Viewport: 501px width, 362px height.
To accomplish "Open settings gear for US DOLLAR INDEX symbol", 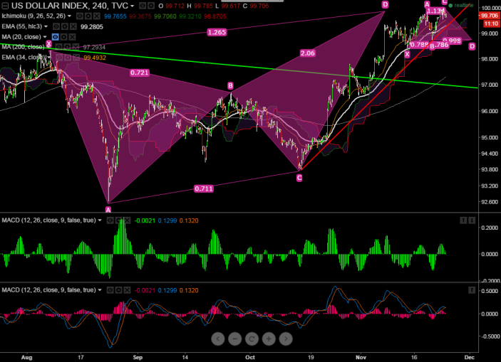I will [x=151, y=6].
